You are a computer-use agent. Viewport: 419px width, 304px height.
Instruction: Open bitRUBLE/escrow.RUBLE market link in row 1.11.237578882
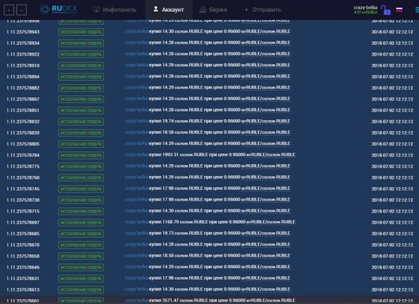266,88
